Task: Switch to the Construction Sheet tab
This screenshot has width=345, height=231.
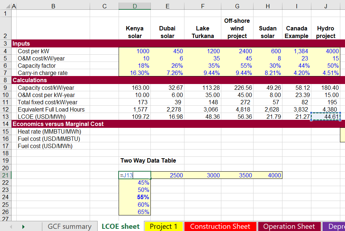Action: click(x=220, y=226)
